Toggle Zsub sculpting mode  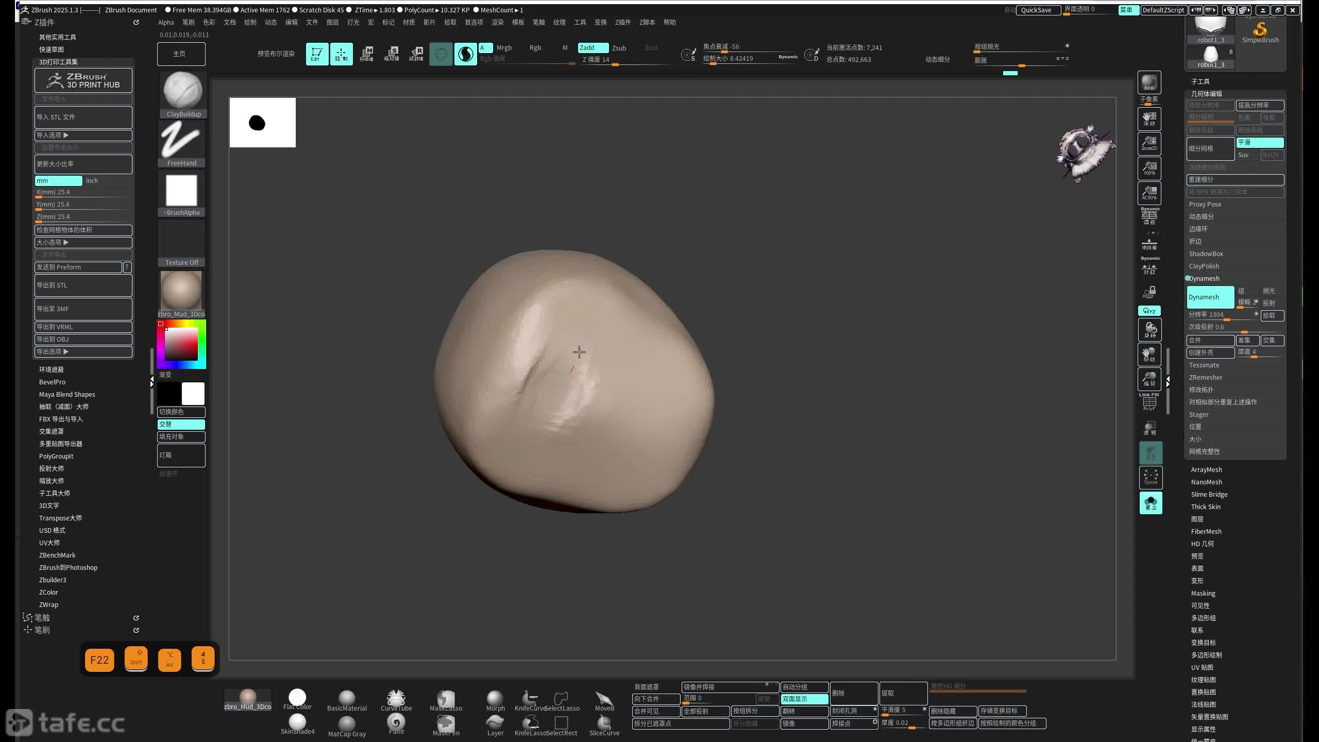619,48
